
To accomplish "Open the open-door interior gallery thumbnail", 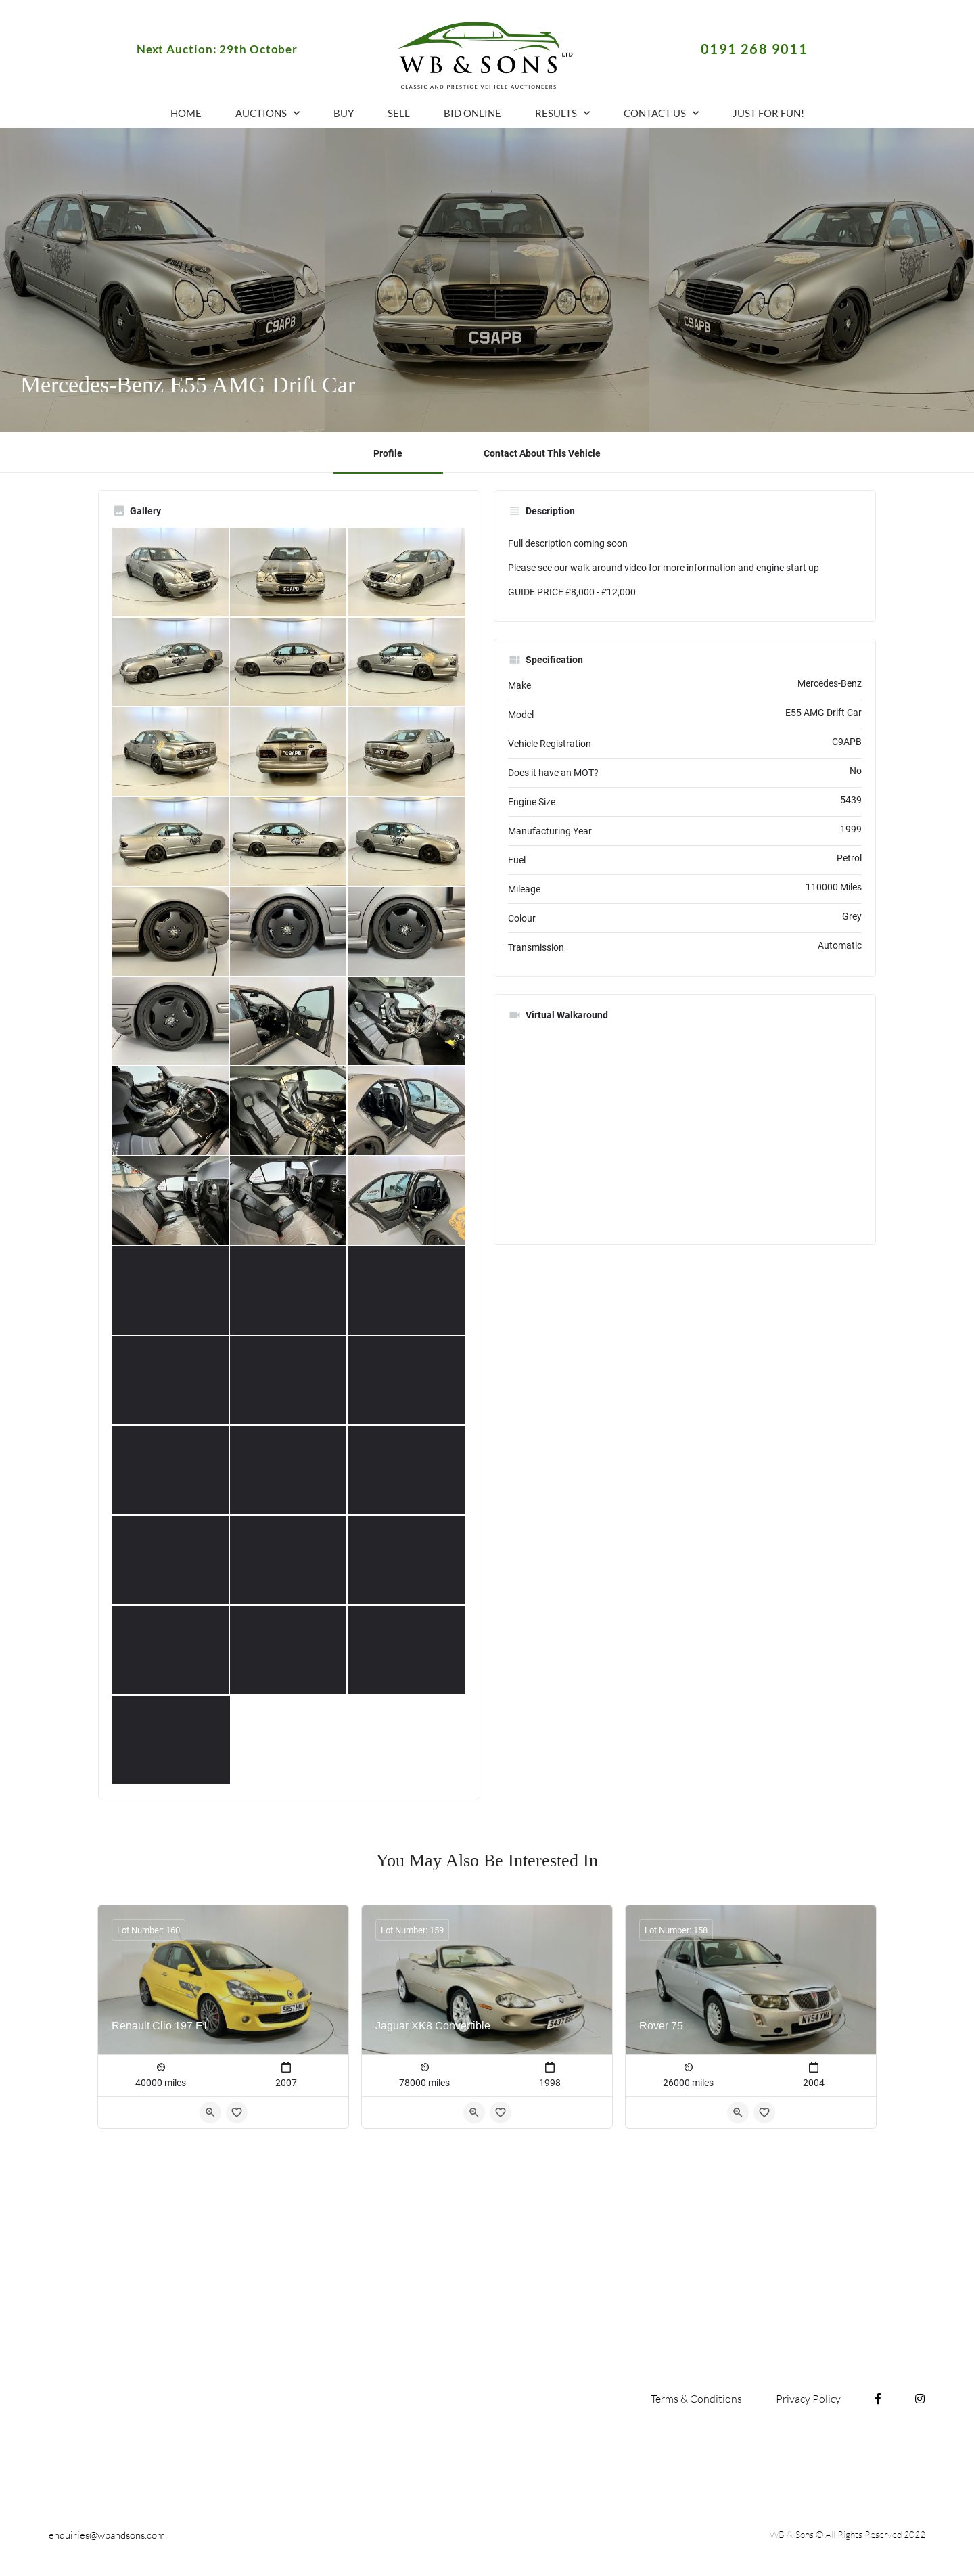I will tap(288, 1021).
